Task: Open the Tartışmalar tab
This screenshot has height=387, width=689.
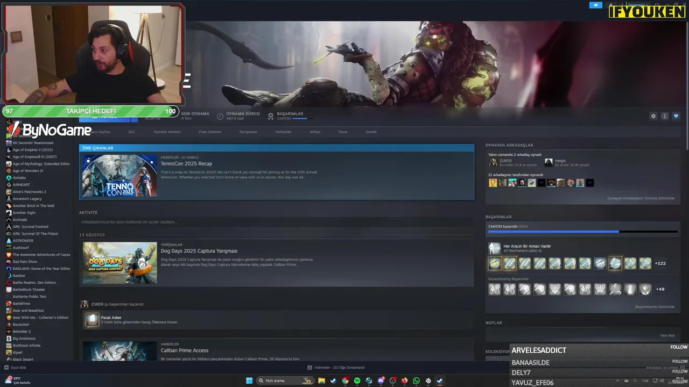Action: click(x=248, y=132)
